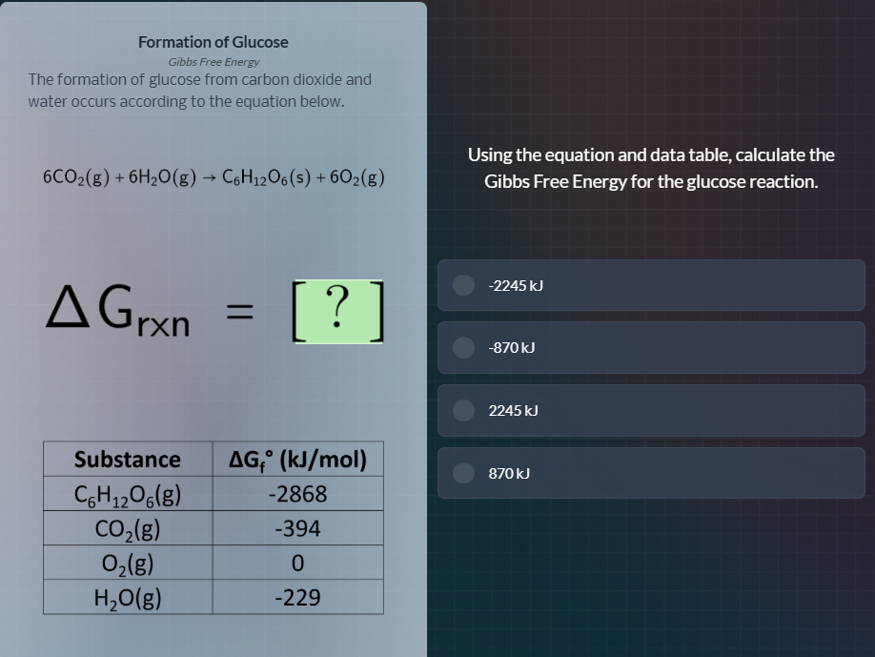Click the -2245 kJ answer row
875x657 pixels.
pyautogui.click(x=651, y=285)
